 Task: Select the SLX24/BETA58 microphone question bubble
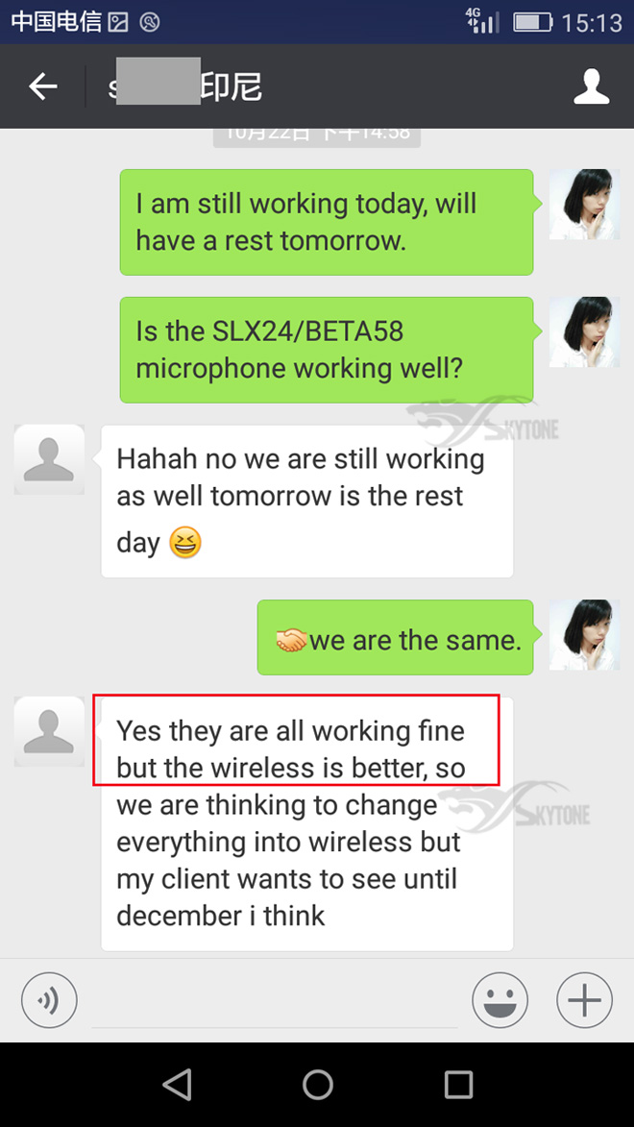[327, 350]
